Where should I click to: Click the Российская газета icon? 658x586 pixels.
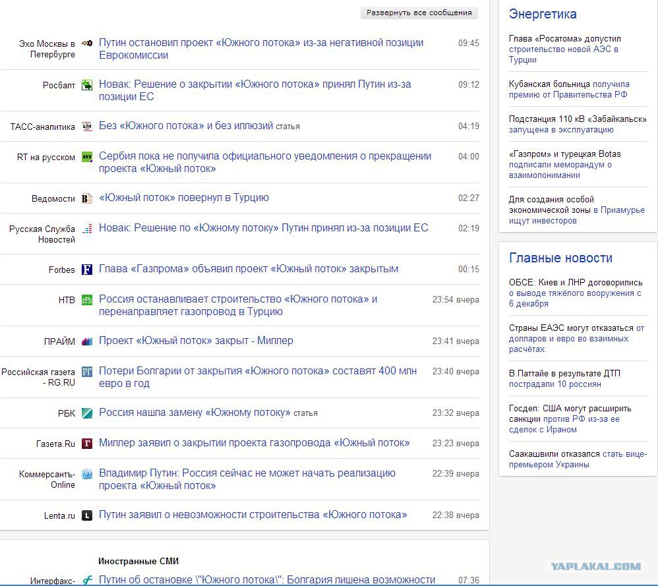coord(87,372)
